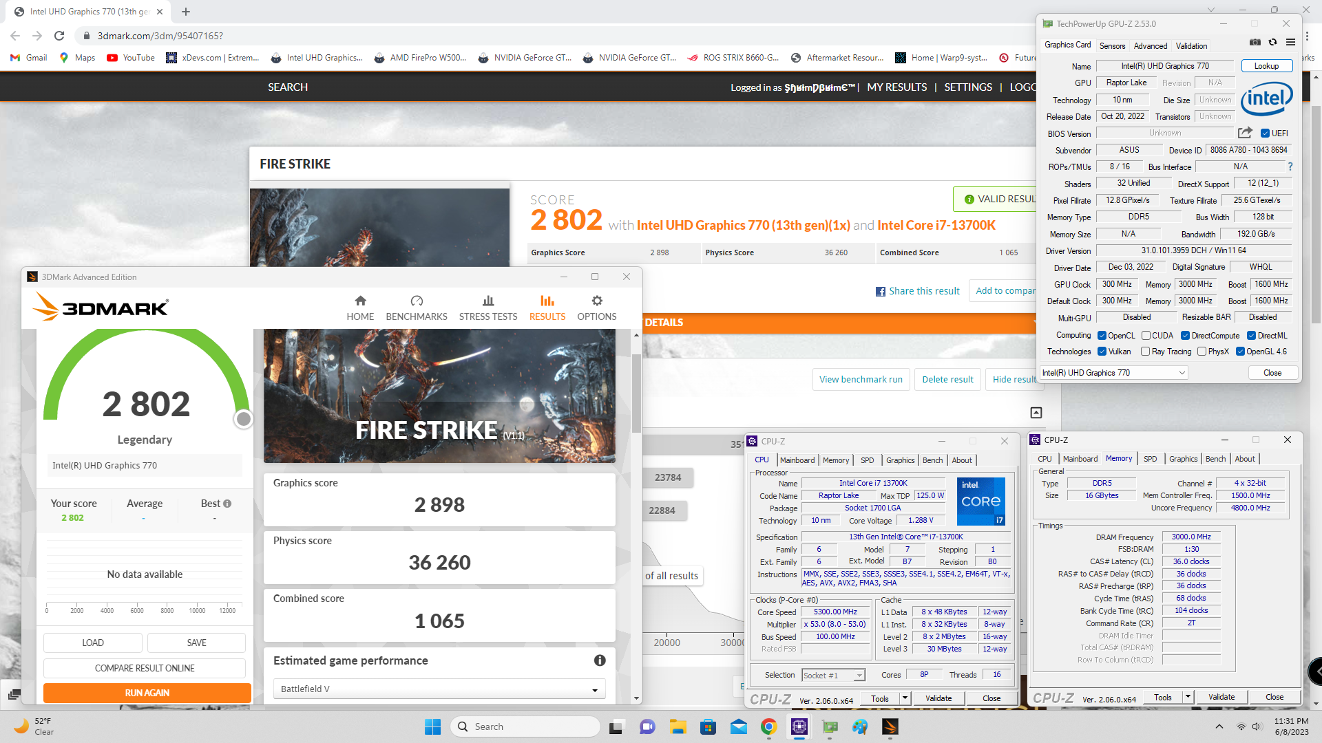Open Gmail bookmark
This screenshot has height=743, width=1322.
[x=29, y=58]
